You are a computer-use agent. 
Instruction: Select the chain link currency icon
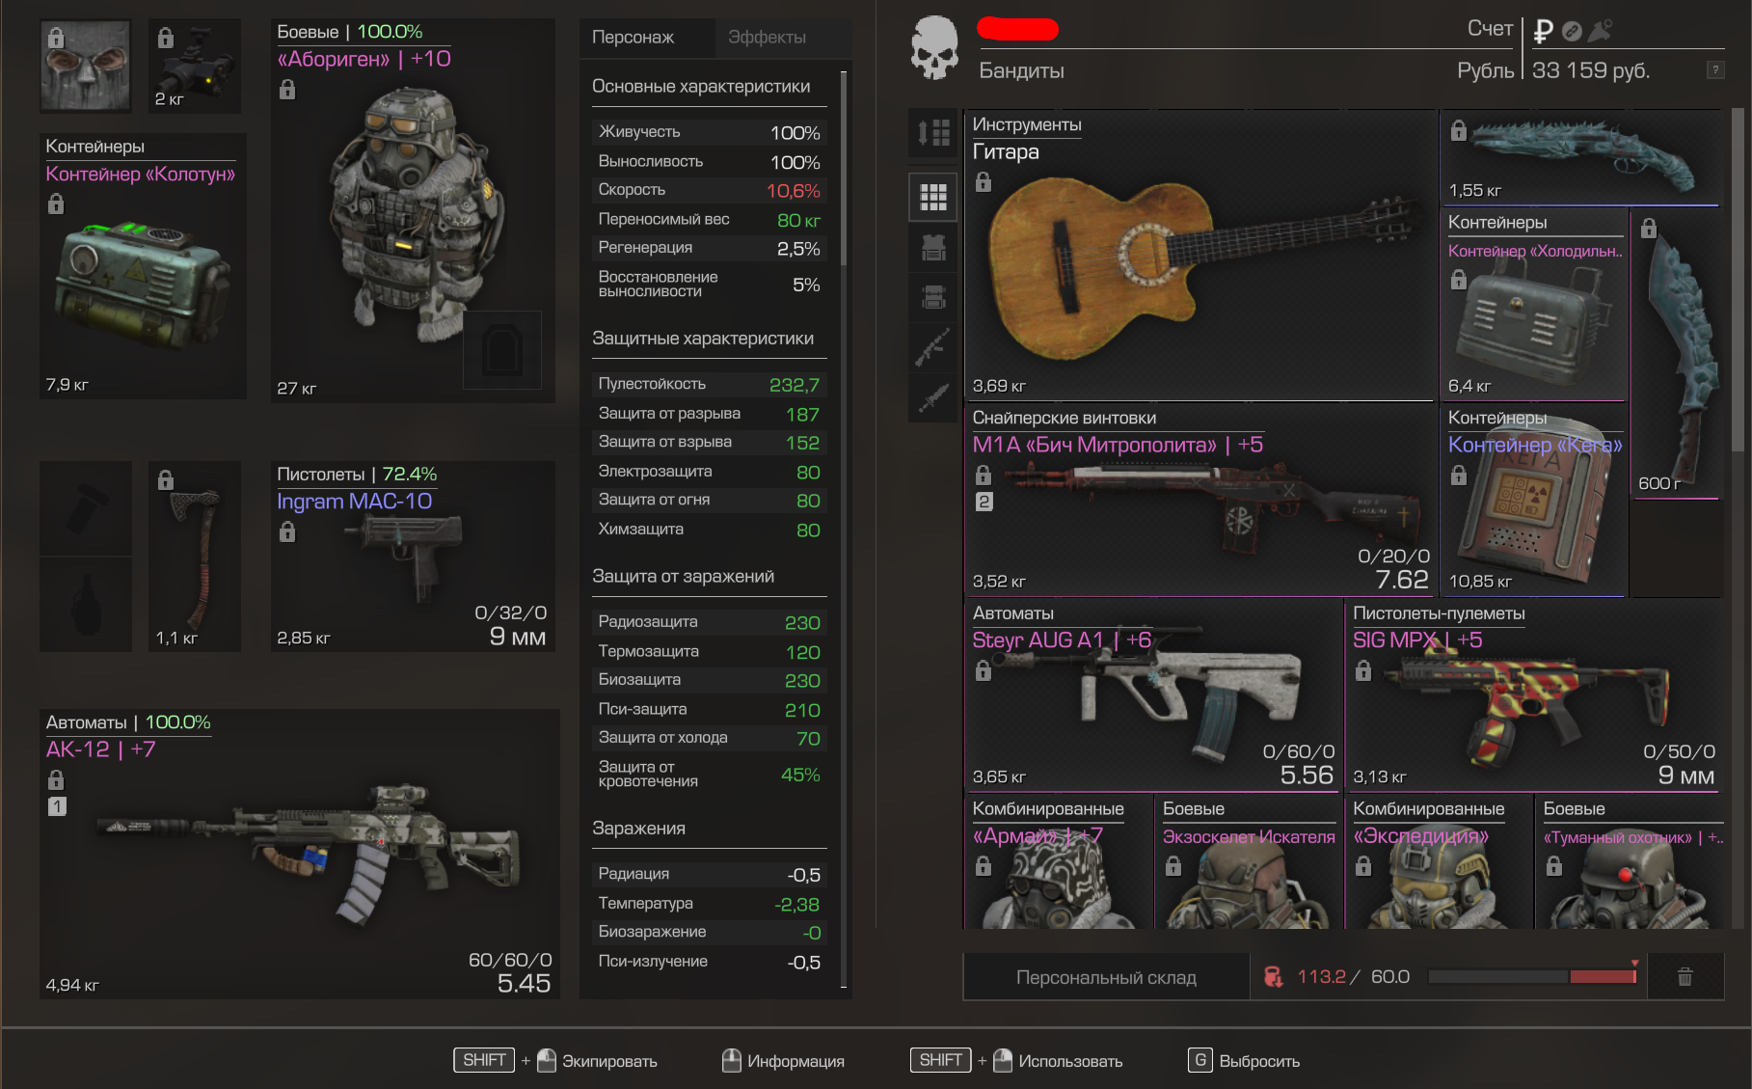point(1572,32)
